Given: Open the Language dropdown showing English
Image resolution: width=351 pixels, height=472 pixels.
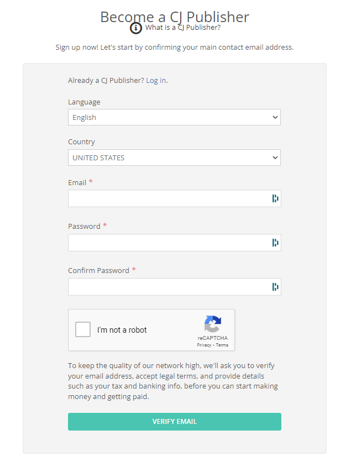Looking at the screenshot, I should 174,117.
